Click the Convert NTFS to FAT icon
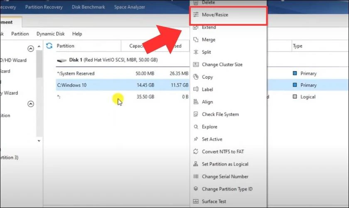Image resolution: width=349 pixels, height=208 pixels. (196, 151)
